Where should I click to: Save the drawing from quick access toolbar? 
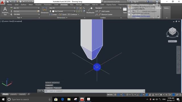pyautogui.click(x=14, y=2)
